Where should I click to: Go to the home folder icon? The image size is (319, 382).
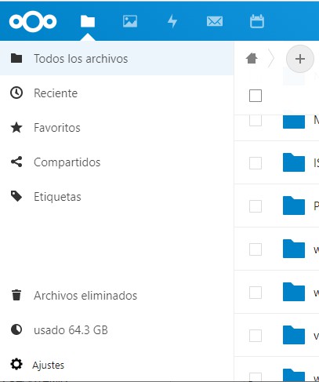point(252,58)
